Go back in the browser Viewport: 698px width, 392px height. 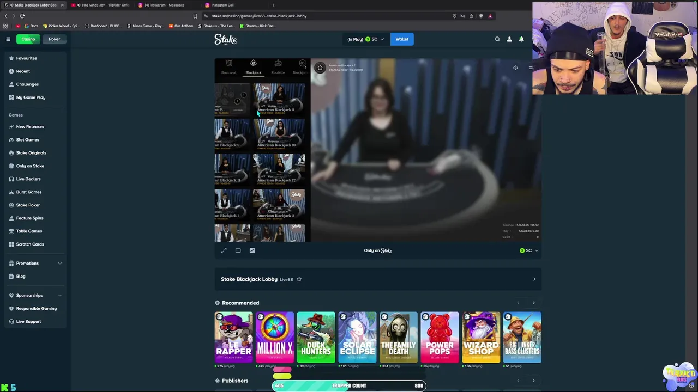(6, 16)
